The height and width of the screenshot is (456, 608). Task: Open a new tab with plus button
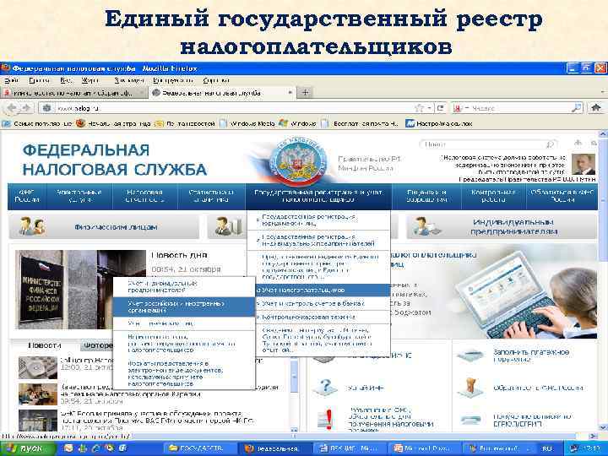pos(305,93)
